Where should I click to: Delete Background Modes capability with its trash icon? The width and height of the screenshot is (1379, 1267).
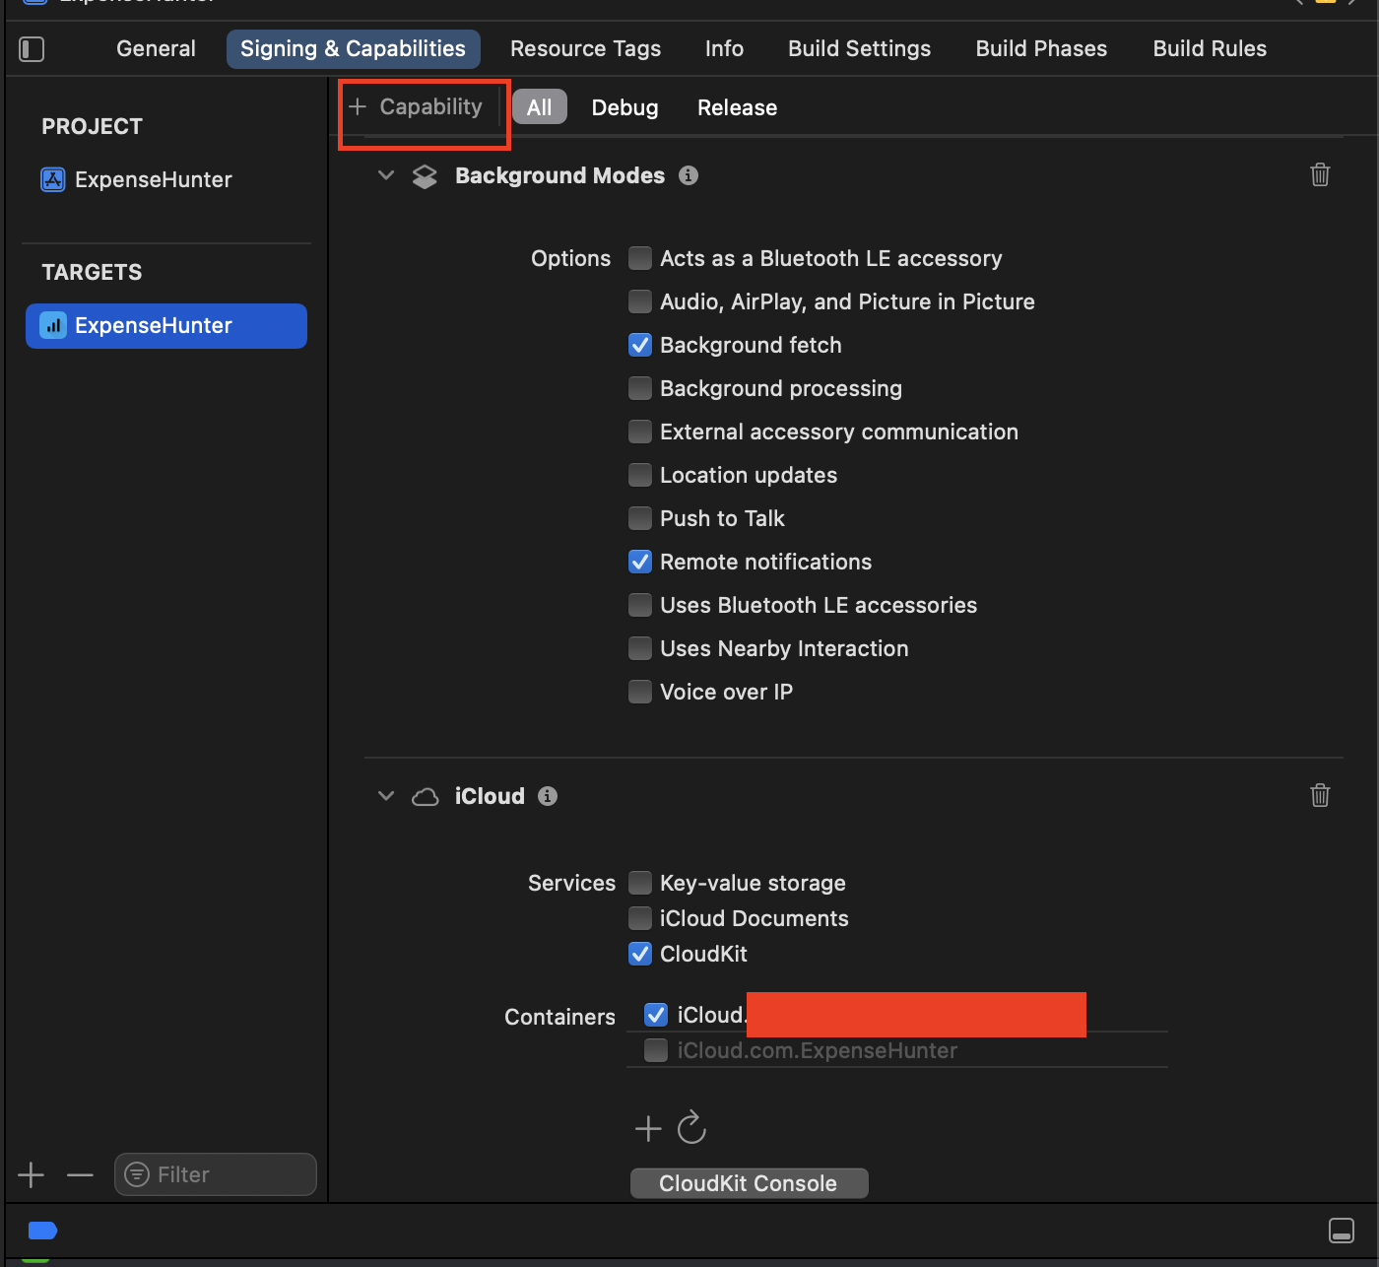click(1320, 174)
